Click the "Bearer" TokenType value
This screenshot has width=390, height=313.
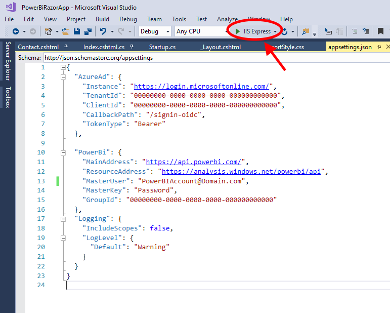point(150,124)
